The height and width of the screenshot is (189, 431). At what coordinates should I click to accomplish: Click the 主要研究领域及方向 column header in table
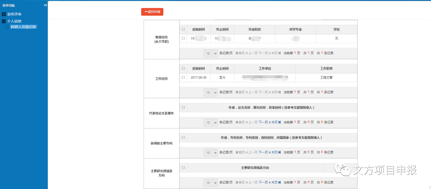pos(255,168)
